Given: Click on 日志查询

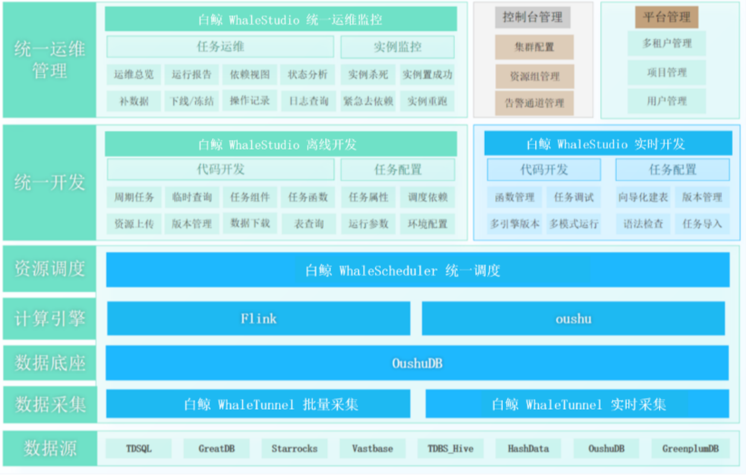Looking at the screenshot, I should tap(308, 101).
